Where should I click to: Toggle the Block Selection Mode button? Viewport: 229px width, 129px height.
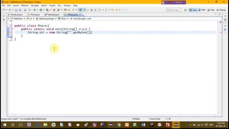tap(92, 10)
